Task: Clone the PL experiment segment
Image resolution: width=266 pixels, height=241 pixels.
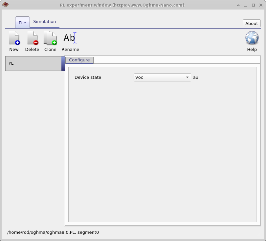Action: pos(50,39)
